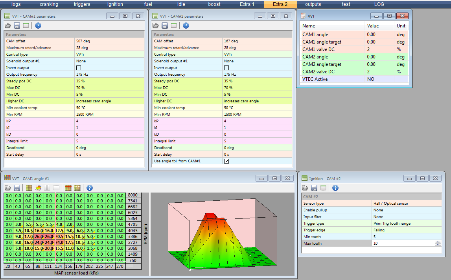Toggle Invert output checkbox for CAM#2

(x=226, y=68)
